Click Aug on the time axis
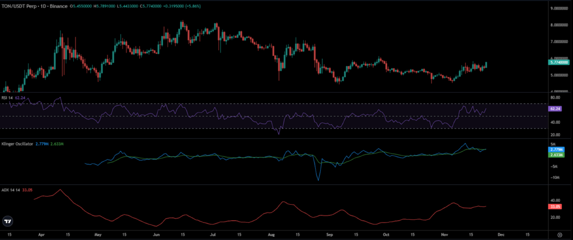 [x=271, y=234]
